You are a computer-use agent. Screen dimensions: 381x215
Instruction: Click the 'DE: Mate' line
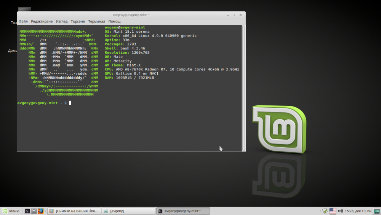pyautogui.click(x=114, y=57)
